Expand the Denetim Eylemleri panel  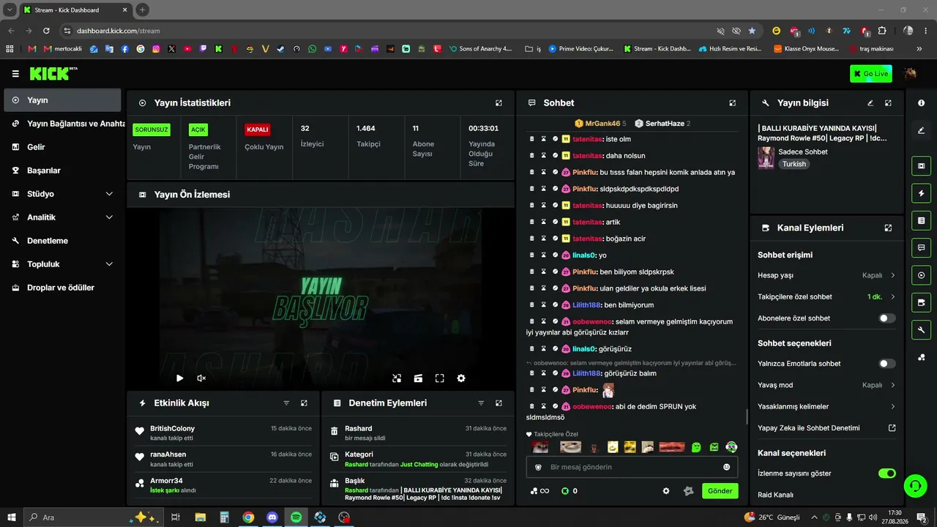499,403
